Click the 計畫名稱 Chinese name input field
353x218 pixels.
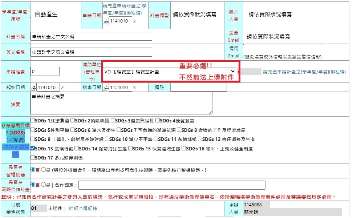[91, 37]
